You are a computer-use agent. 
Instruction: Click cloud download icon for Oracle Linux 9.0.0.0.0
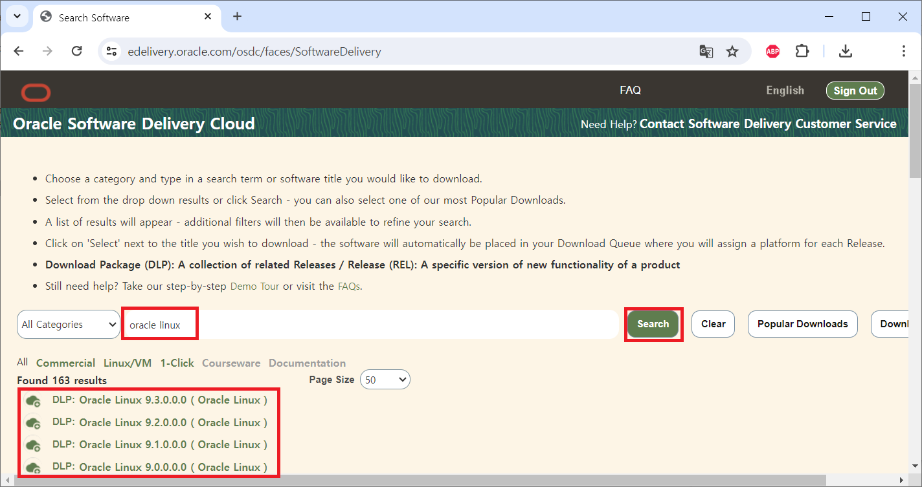pos(33,467)
